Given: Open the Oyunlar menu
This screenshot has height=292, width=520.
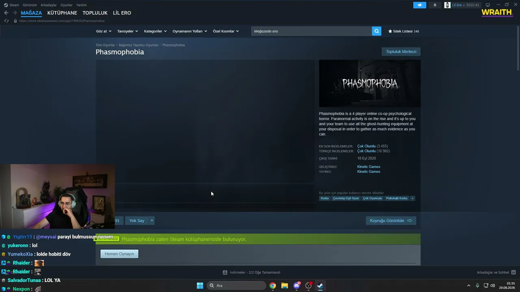Looking at the screenshot, I should tap(67, 5).
